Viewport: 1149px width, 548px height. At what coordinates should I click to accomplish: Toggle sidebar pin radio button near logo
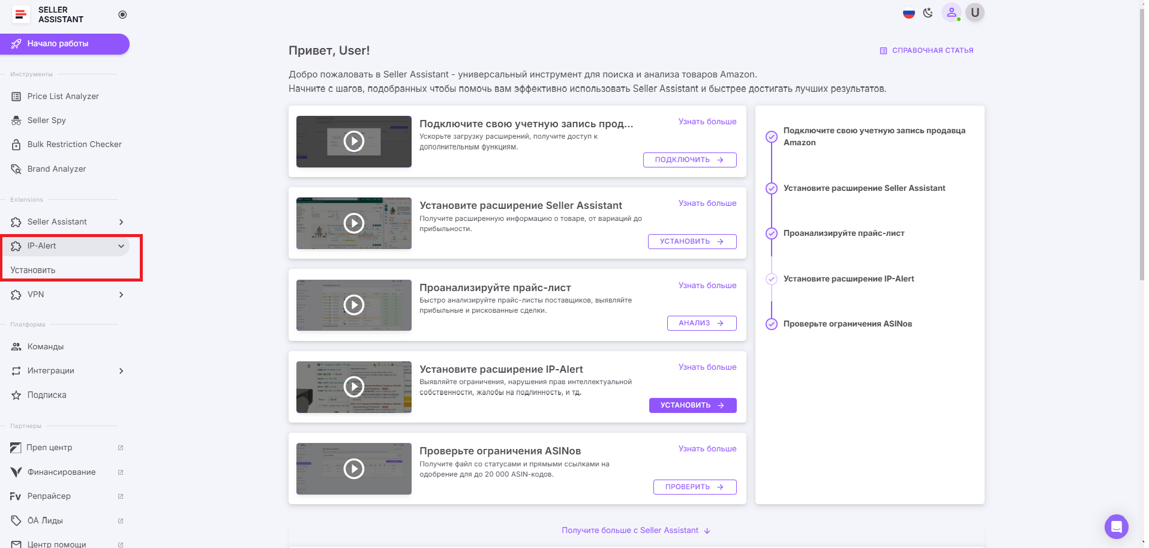pyautogui.click(x=122, y=14)
